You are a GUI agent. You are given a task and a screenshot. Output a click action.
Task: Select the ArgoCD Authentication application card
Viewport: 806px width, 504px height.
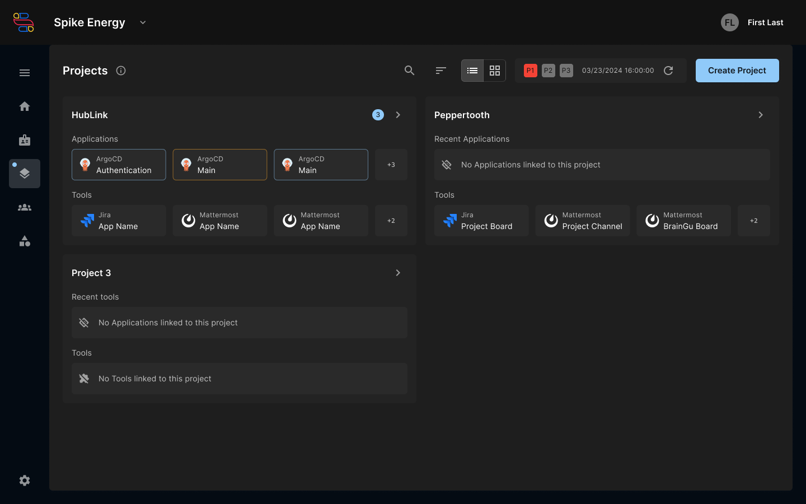(119, 165)
